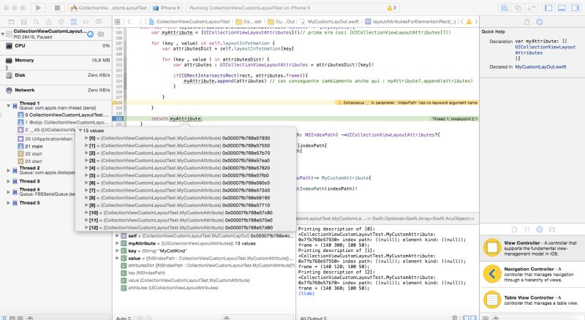
Task: Open the Symbol navigator tab
Action: [24, 22]
